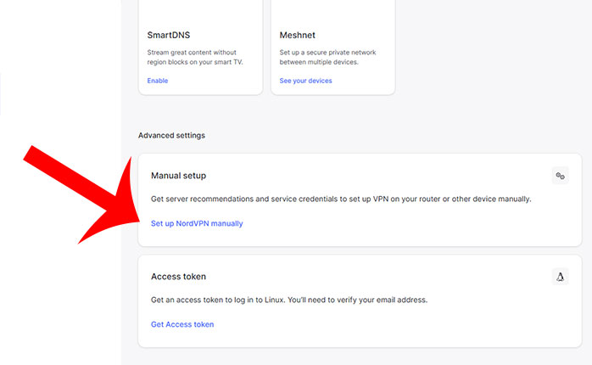Open the 'See your devices' link
The image size is (592, 365).
(x=305, y=81)
